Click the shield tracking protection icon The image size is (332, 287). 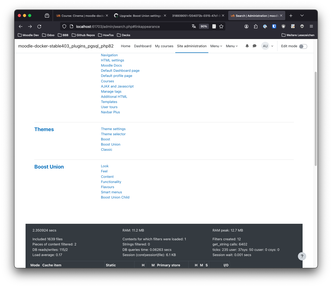click(x=64, y=27)
